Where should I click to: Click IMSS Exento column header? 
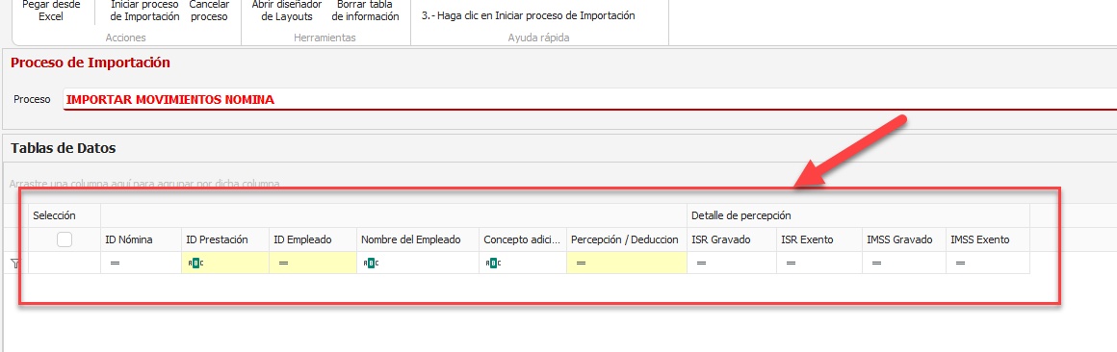coord(987,239)
